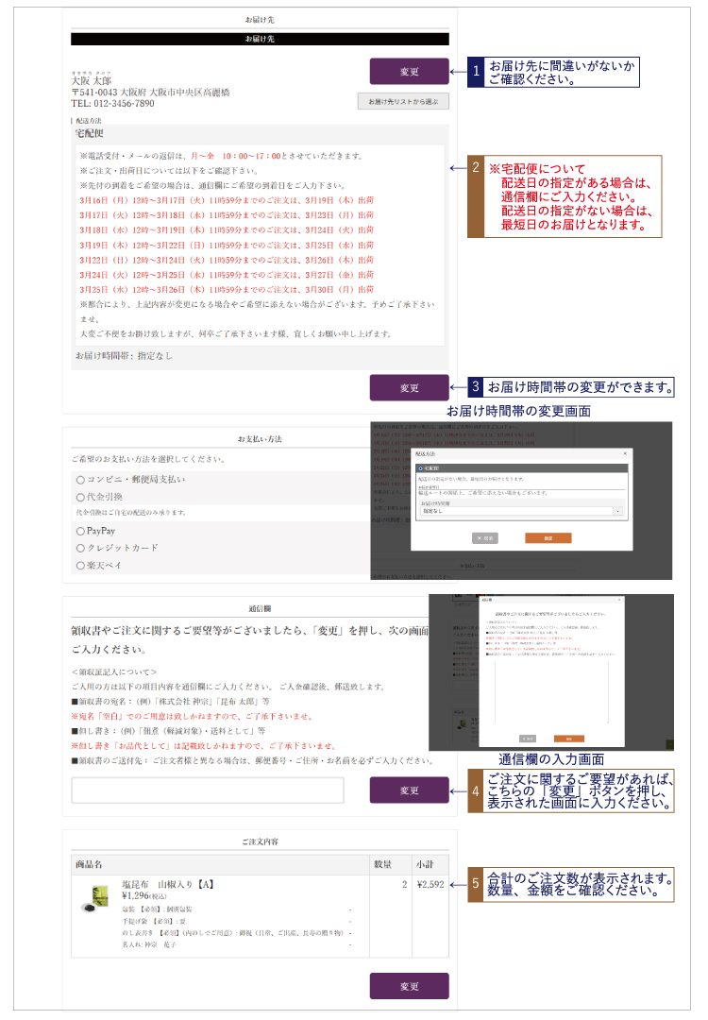The height and width of the screenshot is (1020, 708).
Task: Select the 宅配便 radio option in the dialog
Action: 419,467
